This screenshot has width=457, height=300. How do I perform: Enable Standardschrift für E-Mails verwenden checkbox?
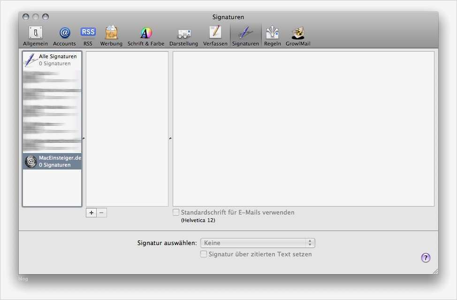176,212
